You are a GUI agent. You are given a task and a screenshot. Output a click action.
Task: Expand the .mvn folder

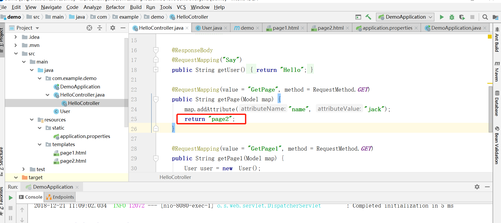[16, 45]
